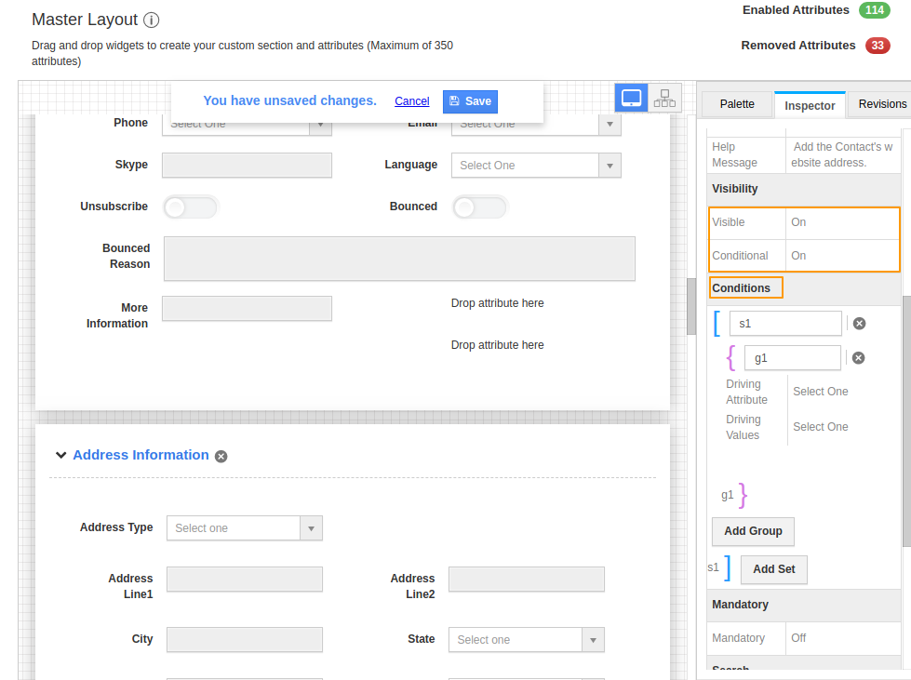This screenshot has height=680, width=911.
Task: Open the Language dropdown
Action: pyautogui.click(x=536, y=166)
